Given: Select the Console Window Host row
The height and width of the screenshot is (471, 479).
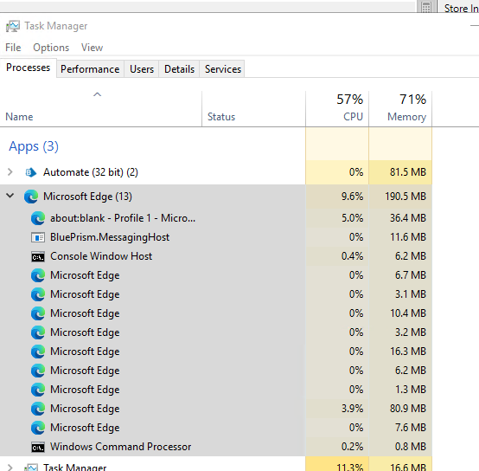Looking at the screenshot, I should click(216, 256).
